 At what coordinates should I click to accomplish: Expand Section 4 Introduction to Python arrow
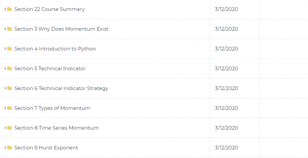point(5,49)
